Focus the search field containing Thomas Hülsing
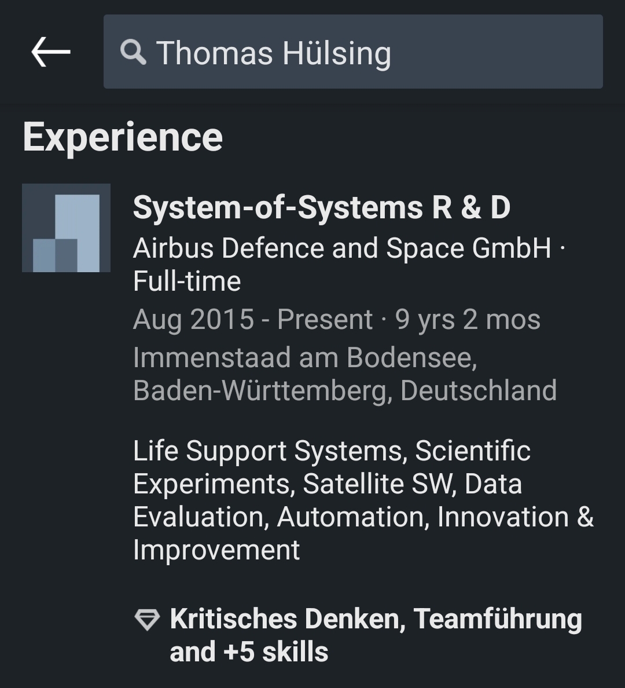The width and height of the screenshot is (625, 688). (353, 52)
